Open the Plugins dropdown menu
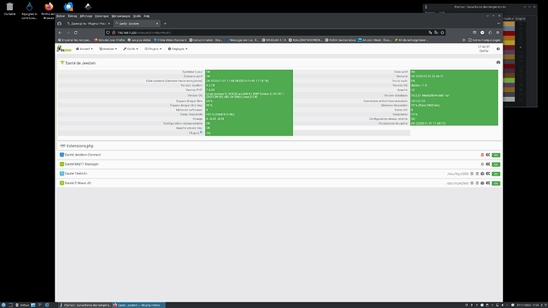 coord(153,49)
